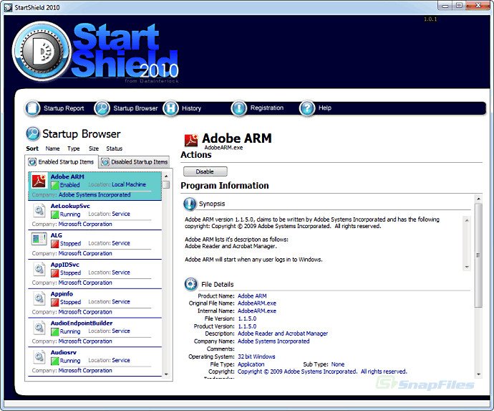The width and height of the screenshot is (494, 411).
Task: Click the File Details gear icon
Action: pos(190,284)
